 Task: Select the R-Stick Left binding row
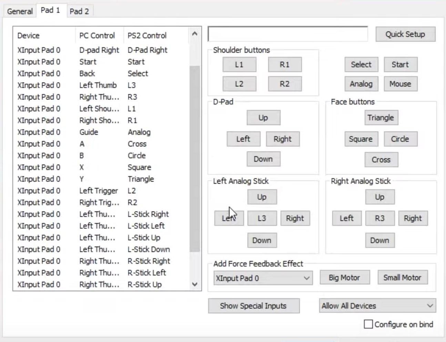pyautogui.click(x=102, y=273)
